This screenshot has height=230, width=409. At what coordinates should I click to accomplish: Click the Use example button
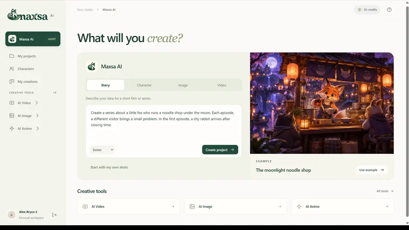point(372,170)
